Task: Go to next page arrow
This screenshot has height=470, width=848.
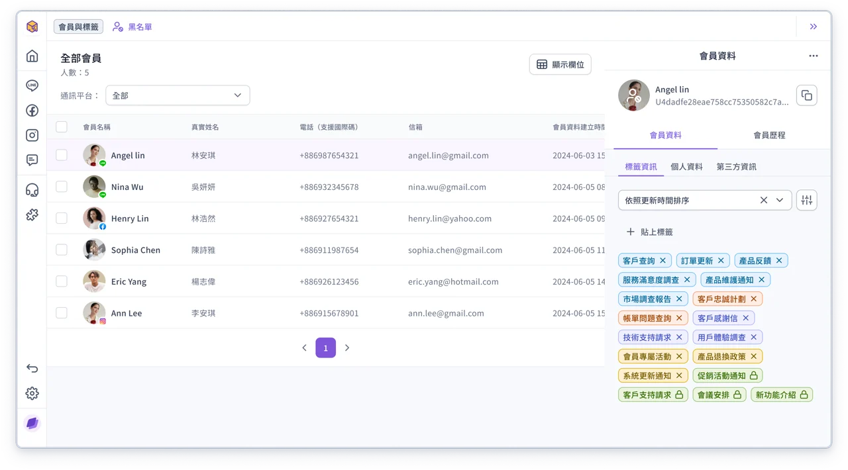Action: tap(347, 348)
